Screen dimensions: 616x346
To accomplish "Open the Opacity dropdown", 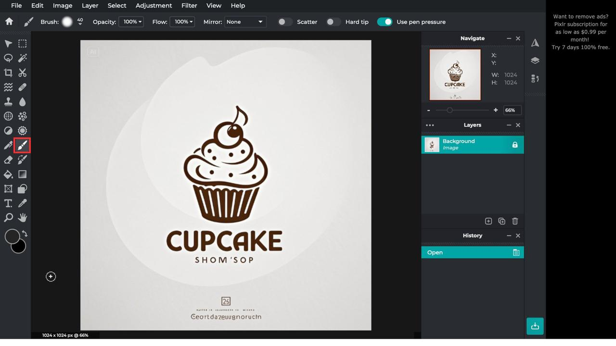I will pos(131,22).
